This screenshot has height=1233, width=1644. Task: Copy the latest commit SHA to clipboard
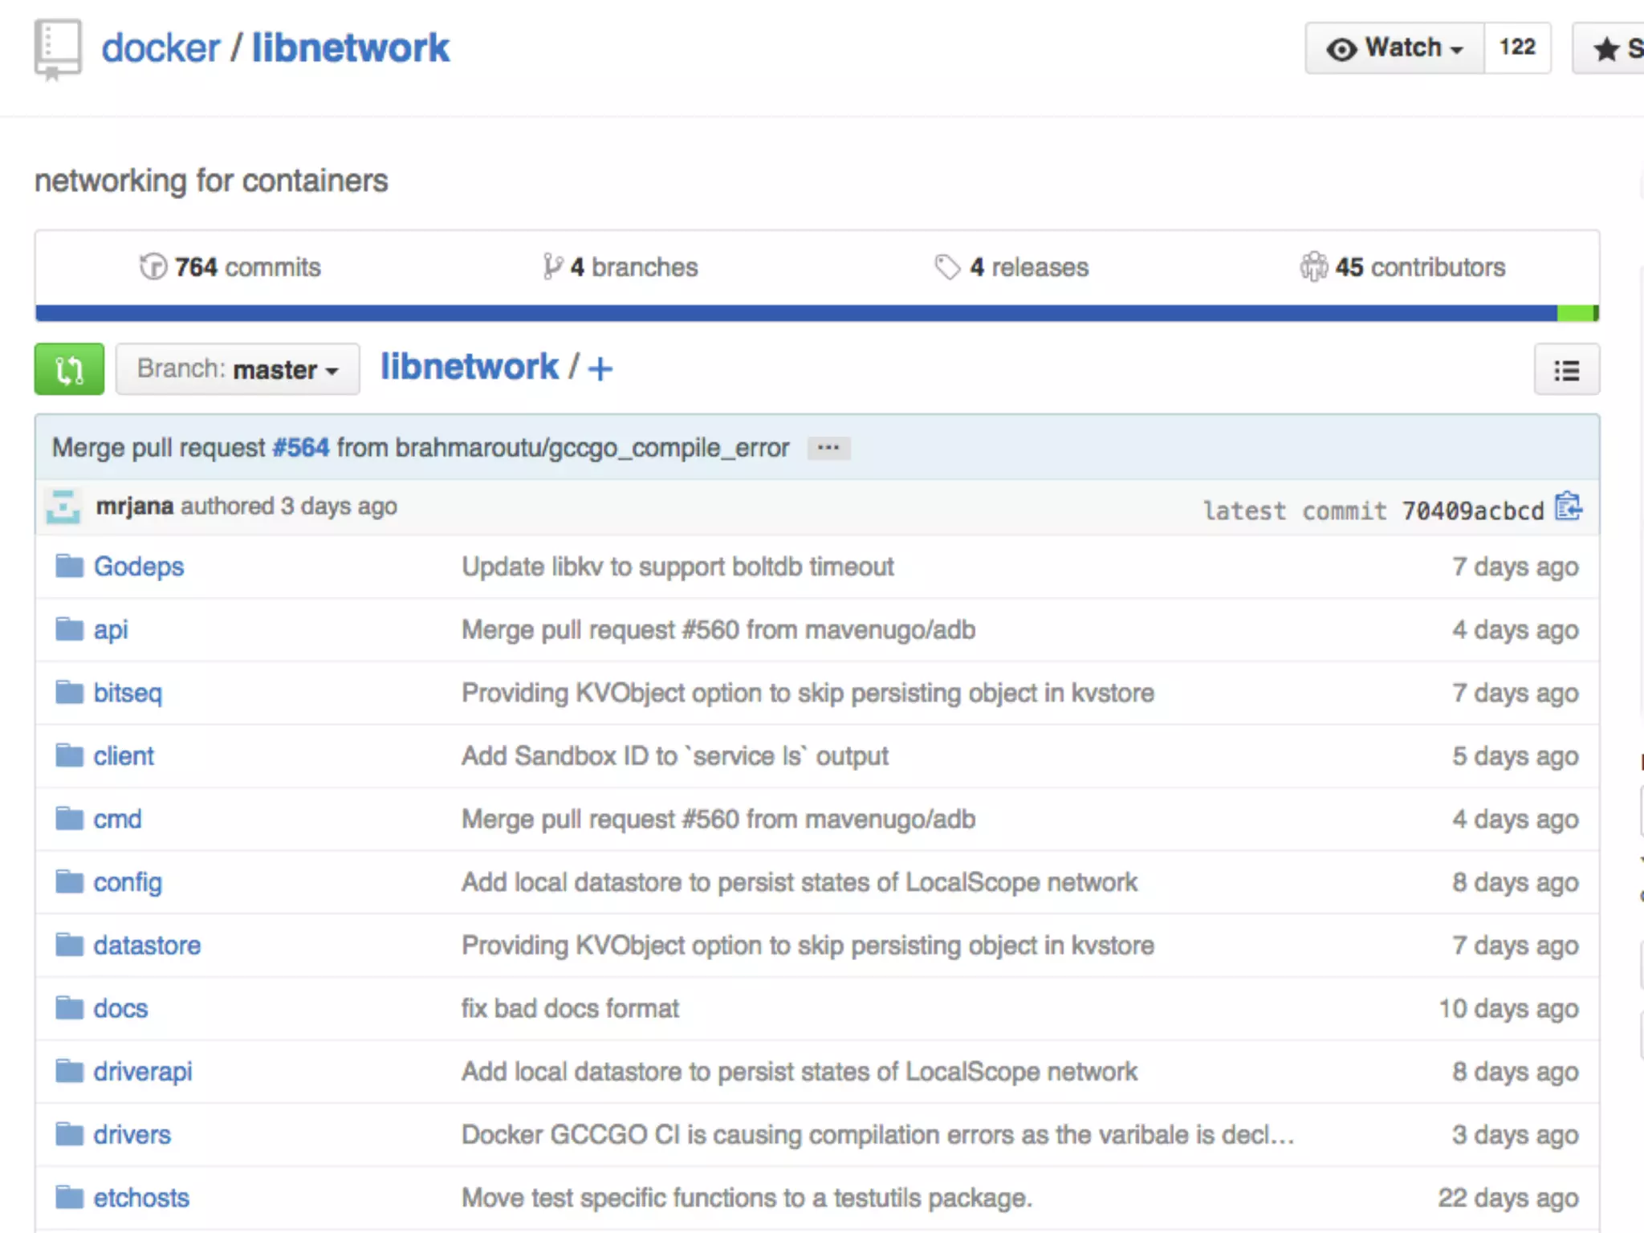(1568, 507)
